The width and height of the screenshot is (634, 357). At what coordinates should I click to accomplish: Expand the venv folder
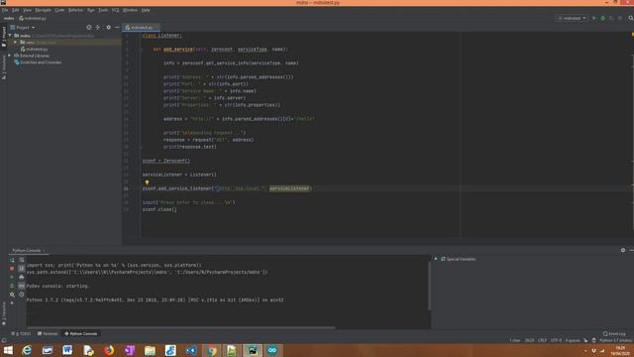coord(16,42)
